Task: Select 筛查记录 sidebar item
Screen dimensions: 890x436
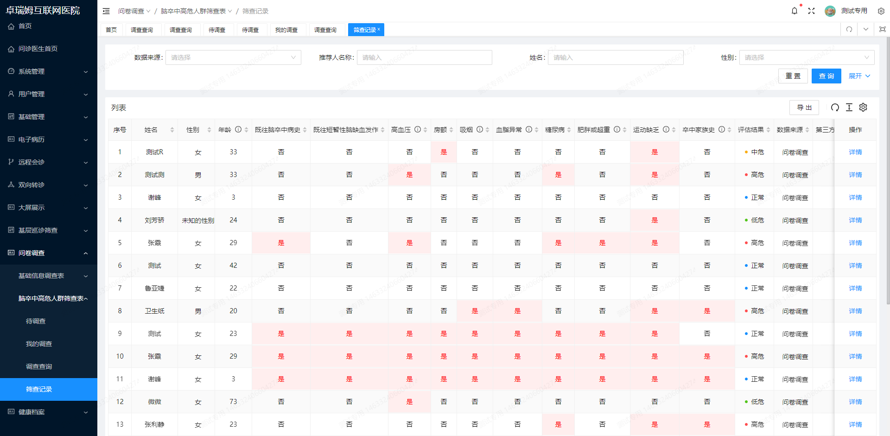Action: pos(49,389)
